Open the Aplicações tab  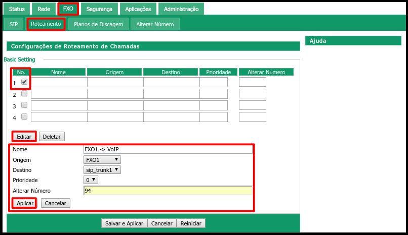(138, 9)
